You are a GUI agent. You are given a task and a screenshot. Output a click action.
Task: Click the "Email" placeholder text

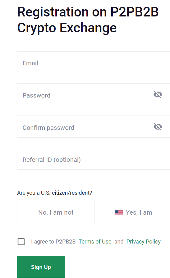(x=30, y=63)
